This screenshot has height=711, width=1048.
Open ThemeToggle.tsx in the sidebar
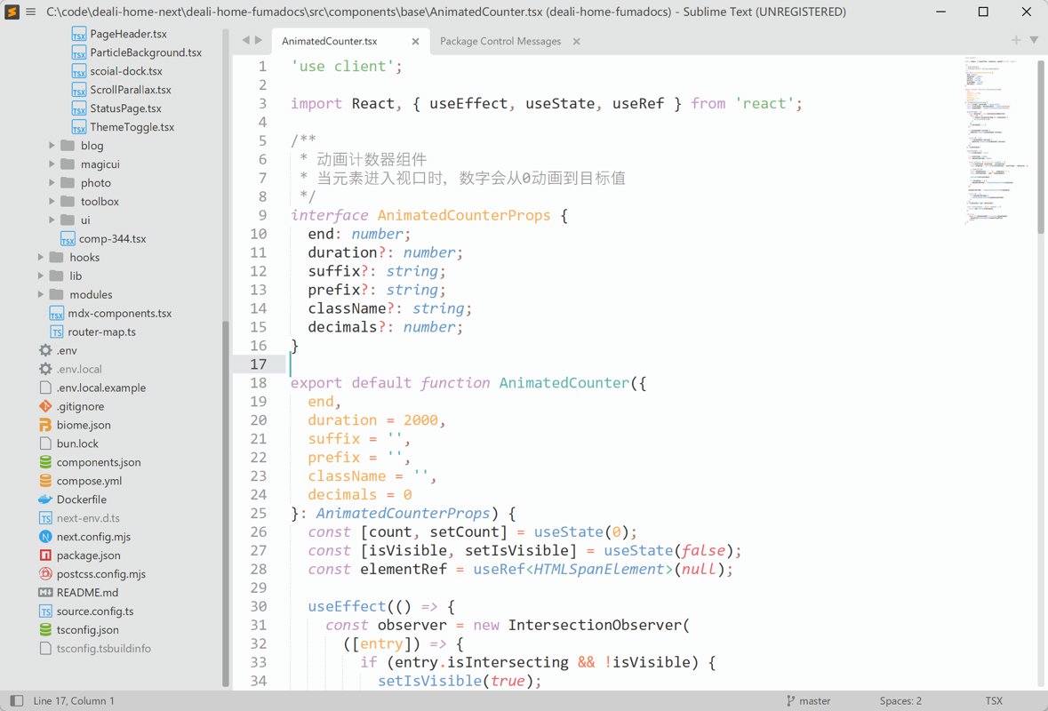pyautogui.click(x=132, y=127)
